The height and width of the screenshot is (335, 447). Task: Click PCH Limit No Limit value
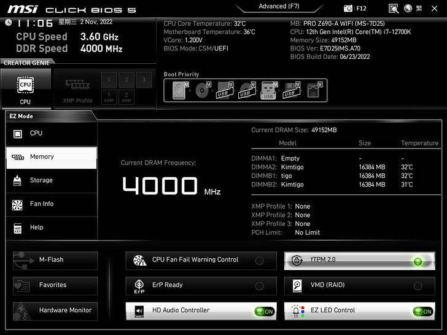[307, 233]
